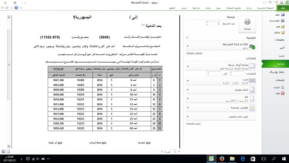Open custom margins (هوامش مخصصة) dropdown

point(221,108)
